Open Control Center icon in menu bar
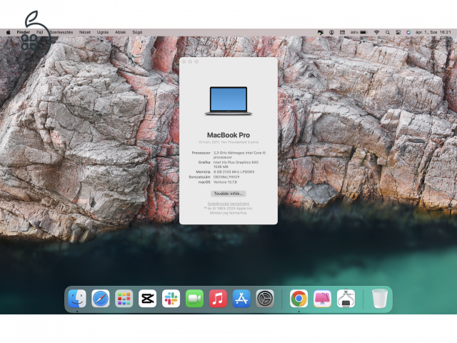The image size is (457, 343). coord(398,32)
